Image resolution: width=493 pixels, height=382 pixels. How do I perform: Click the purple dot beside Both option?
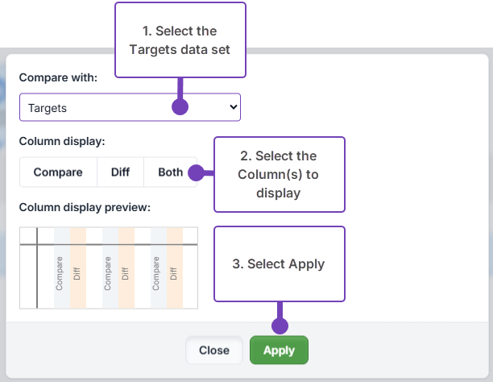click(194, 172)
